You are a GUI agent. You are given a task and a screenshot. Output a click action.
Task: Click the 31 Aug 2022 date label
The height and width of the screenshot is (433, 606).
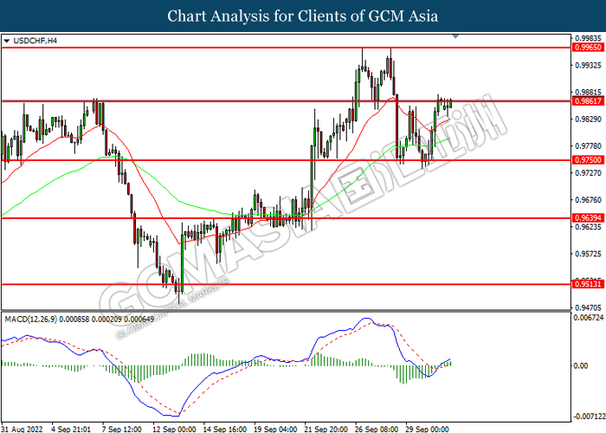(x=22, y=430)
